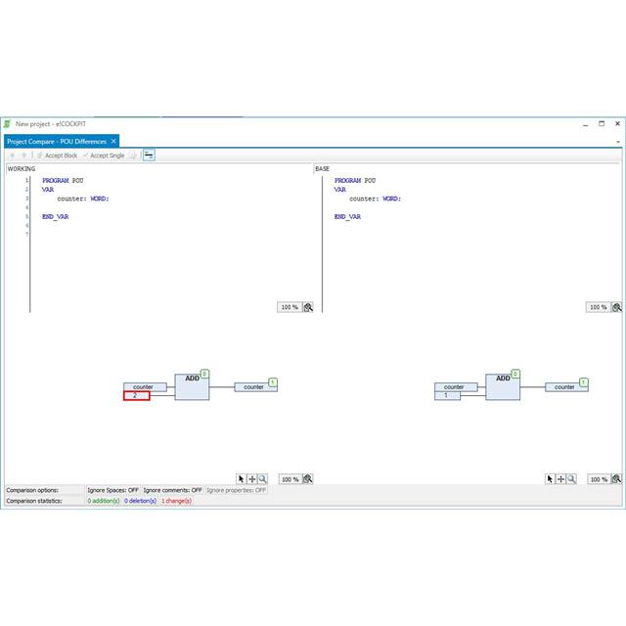Select the red-highlighted changed input value 2
Screen dimensions: 626x626
[x=136, y=395]
